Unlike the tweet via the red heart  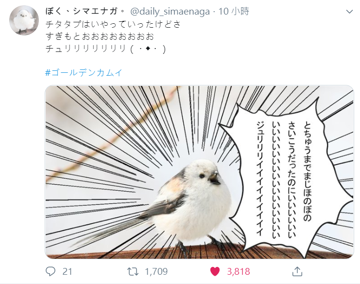[215, 271]
